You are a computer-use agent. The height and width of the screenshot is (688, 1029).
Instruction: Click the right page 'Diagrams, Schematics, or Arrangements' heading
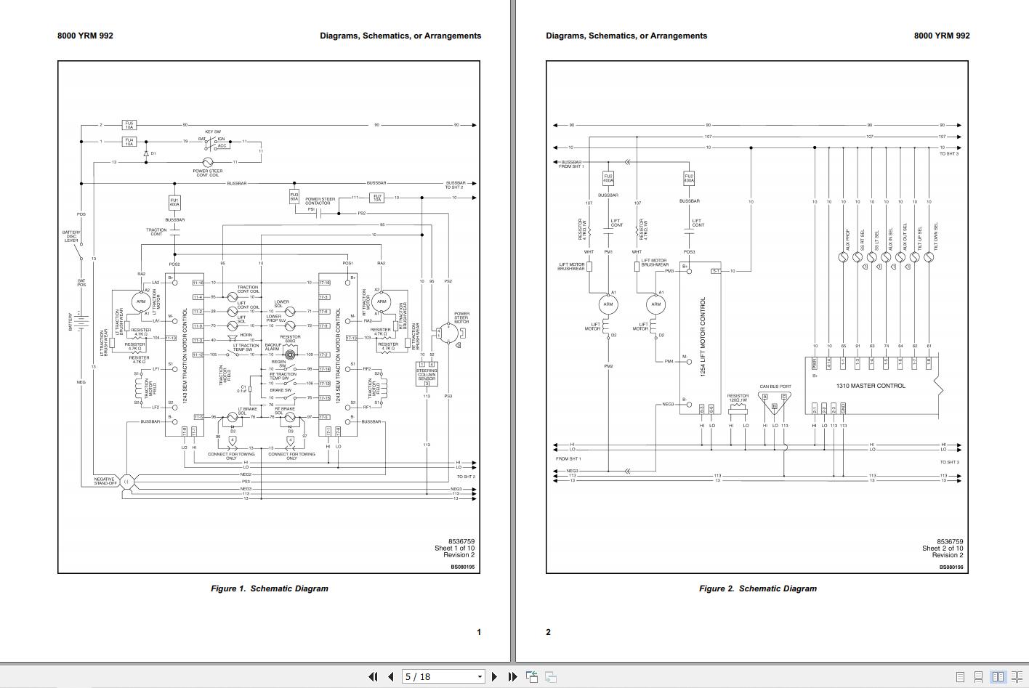click(626, 36)
